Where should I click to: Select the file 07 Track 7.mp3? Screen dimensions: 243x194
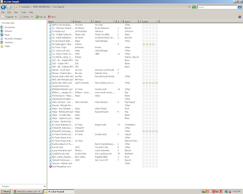pos(59,47)
